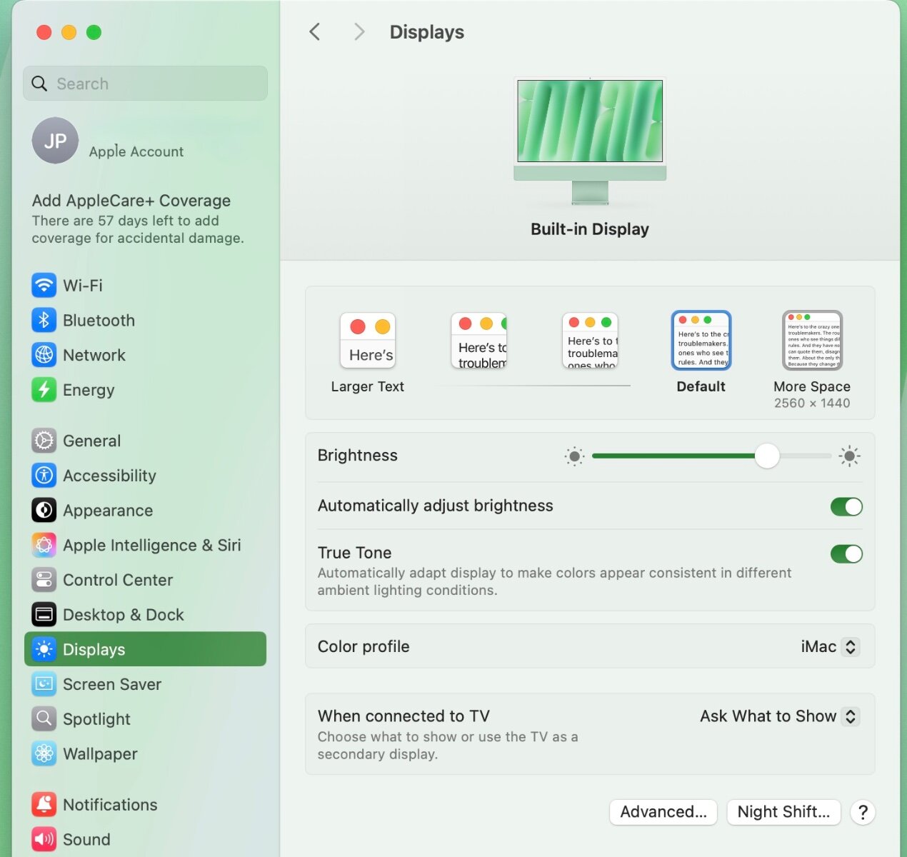The image size is (907, 857).
Task: Click the Night Shift... button
Action: click(783, 812)
